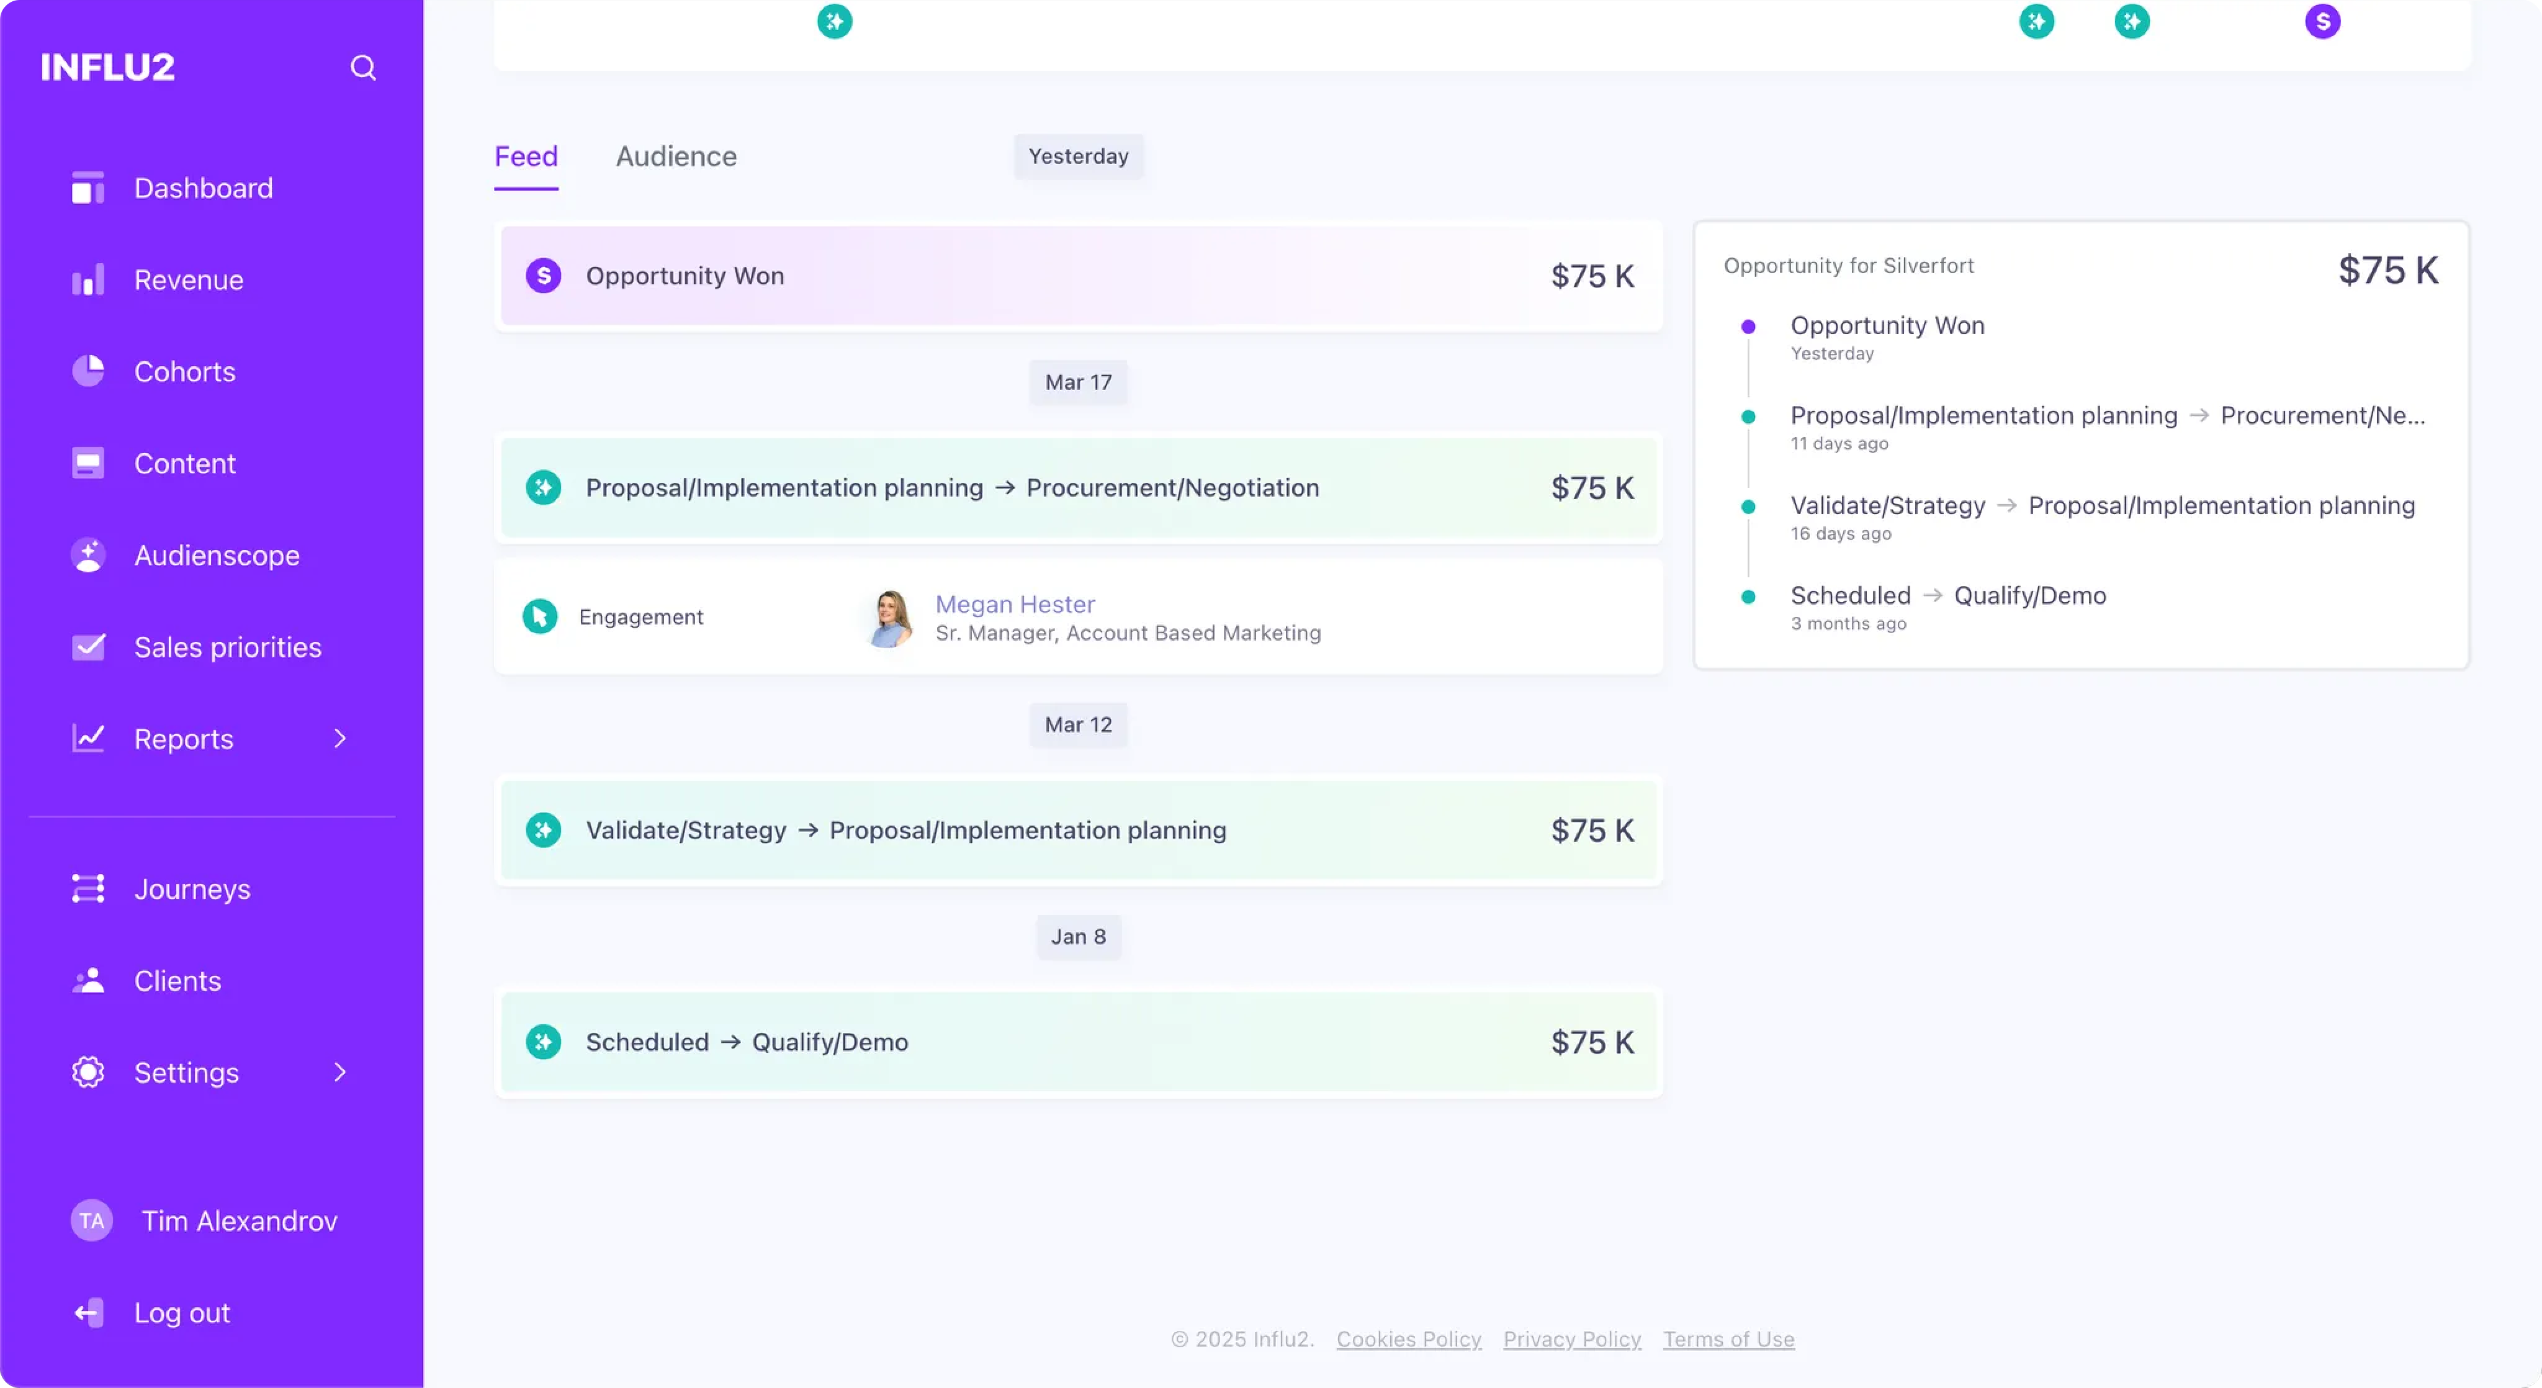Click the TA user avatar
2542x1388 pixels.
click(x=92, y=1220)
